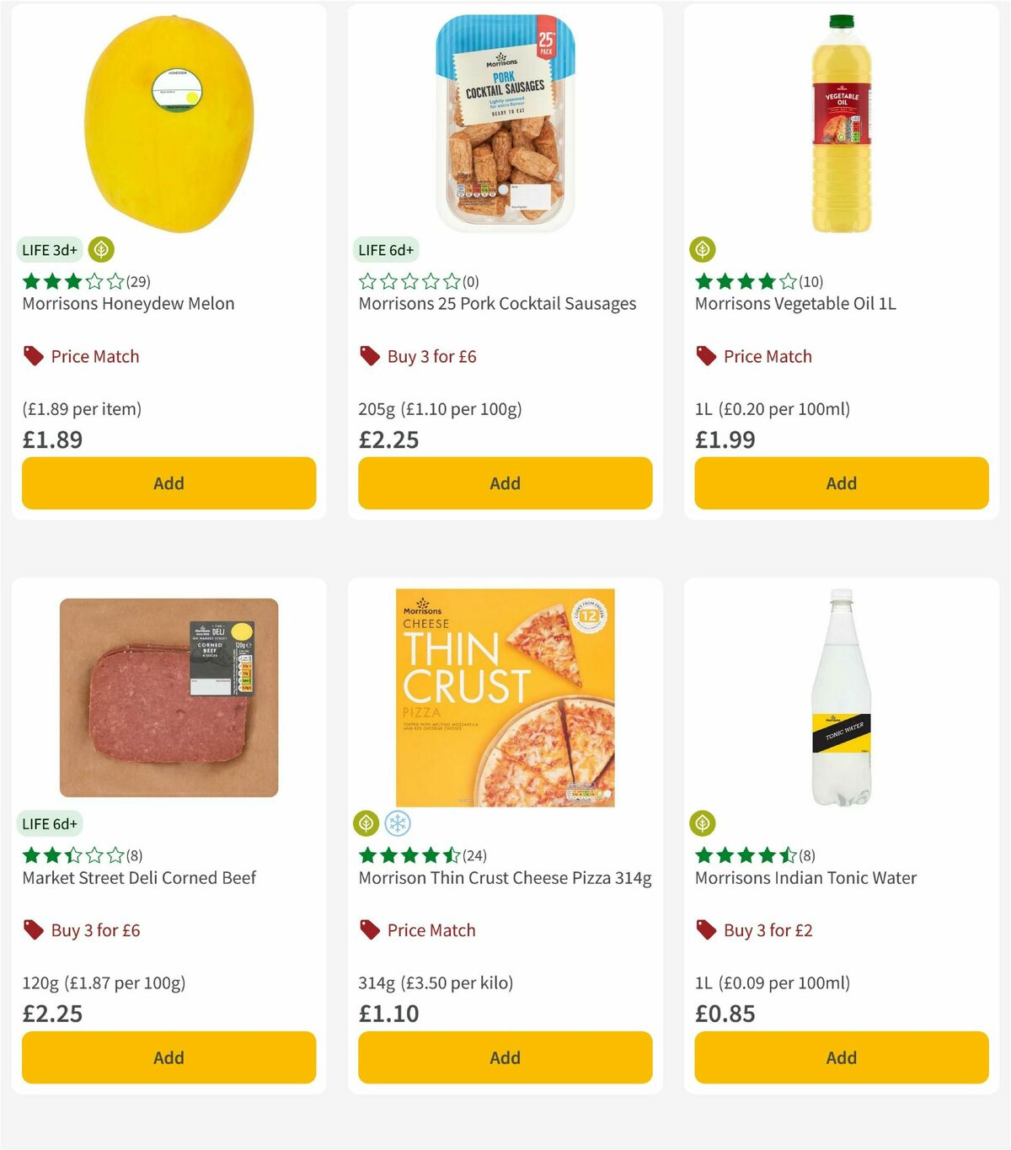Screen dimensions: 1011x1150
Task: Add Morrisons Honeydew Melon to basket
Action: pyautogui.click(x=168, y=483)
